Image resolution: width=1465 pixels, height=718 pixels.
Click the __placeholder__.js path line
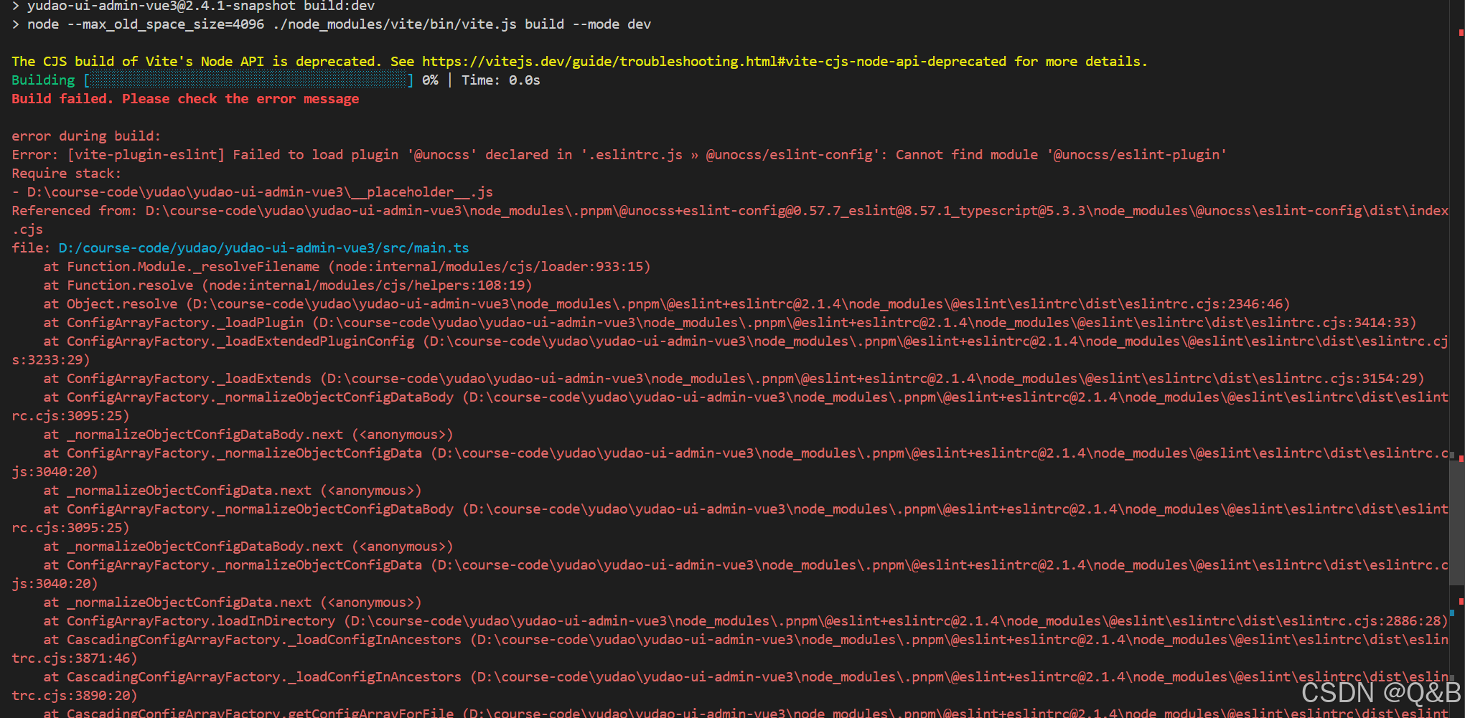click(x=253, y=192)
